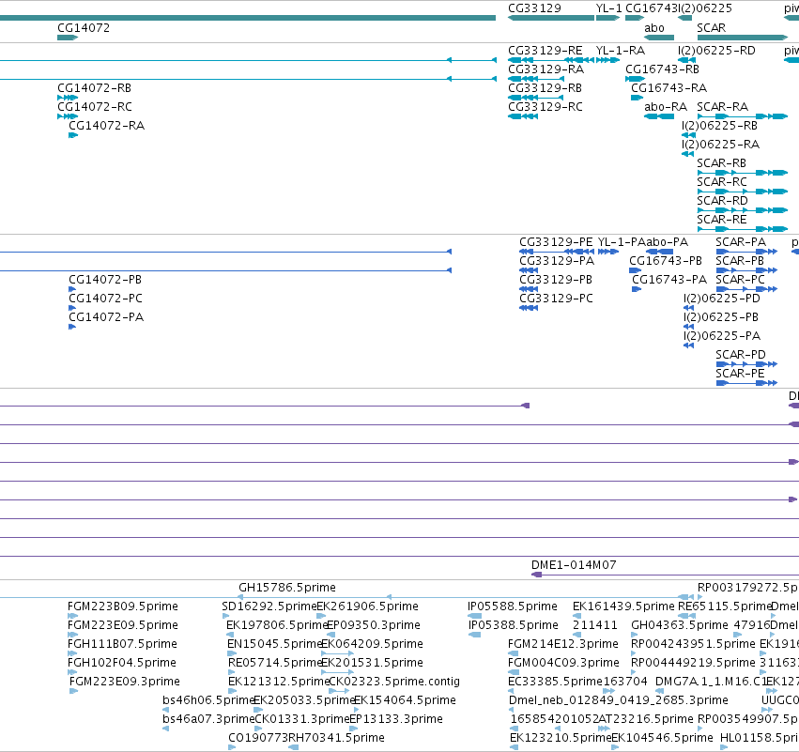Click the l(2)06225-RA transcript label
Screen dimensions: 799x752
[x=720, y=145]
